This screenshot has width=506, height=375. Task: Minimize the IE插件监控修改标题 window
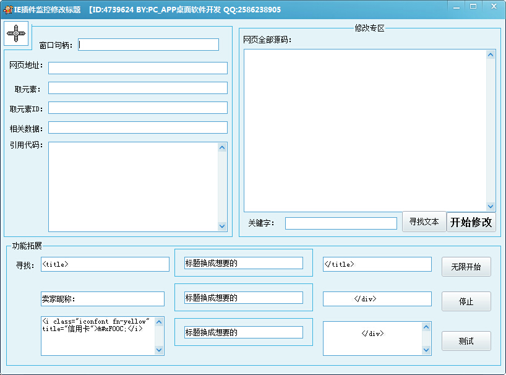(x=456, y=7)
